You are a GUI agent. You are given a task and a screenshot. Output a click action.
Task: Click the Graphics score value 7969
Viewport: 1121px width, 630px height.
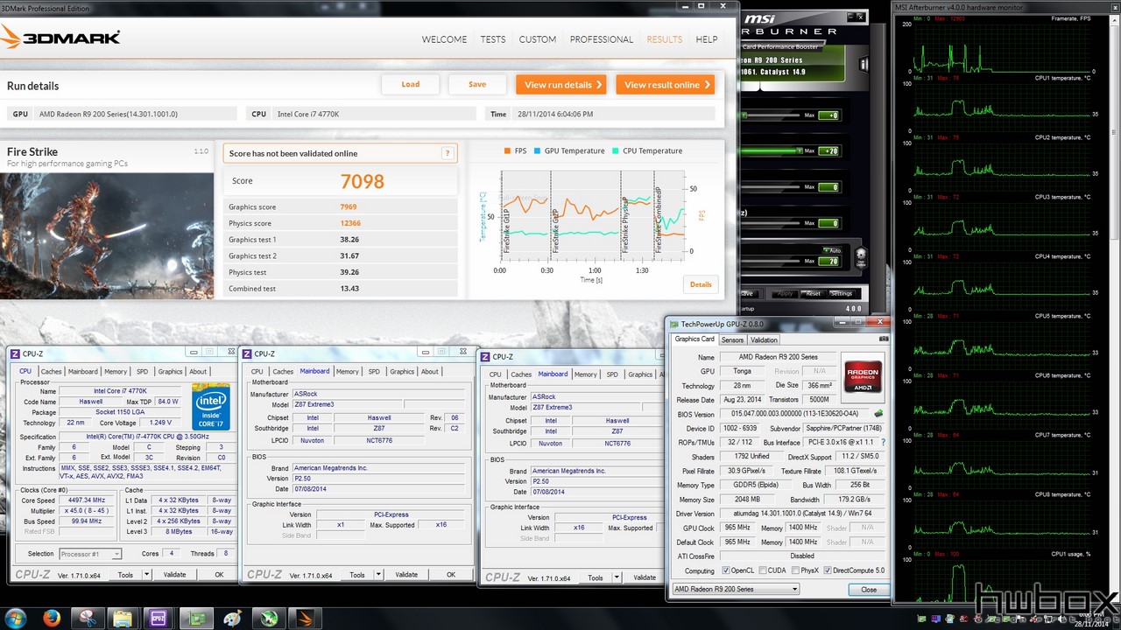click(x=349, y=207)
